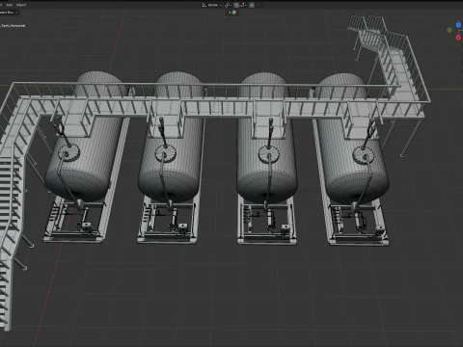Click the red axis gizmo circle
This screenshot has height=347, width=463.
(x=458, y=38)
